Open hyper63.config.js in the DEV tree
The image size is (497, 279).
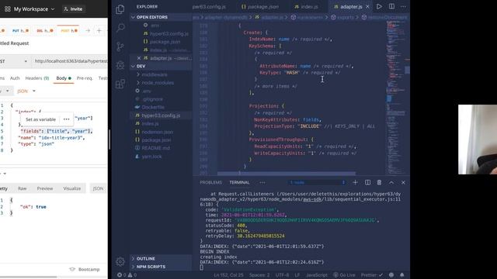pyautogui.click(x=161, y=115)
